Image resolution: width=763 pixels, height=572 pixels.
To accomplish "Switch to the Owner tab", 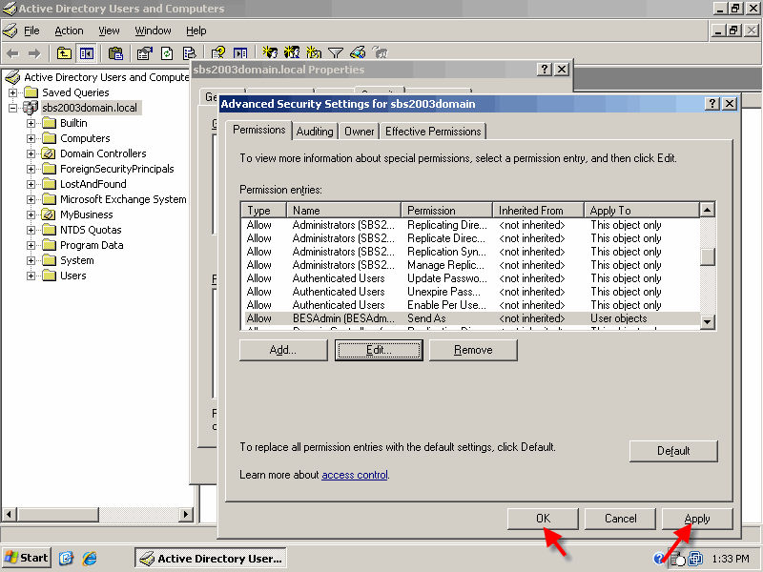I will [x=360, y=132].
